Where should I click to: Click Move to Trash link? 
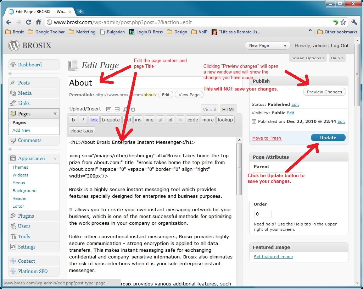click(x=267, y=138)
